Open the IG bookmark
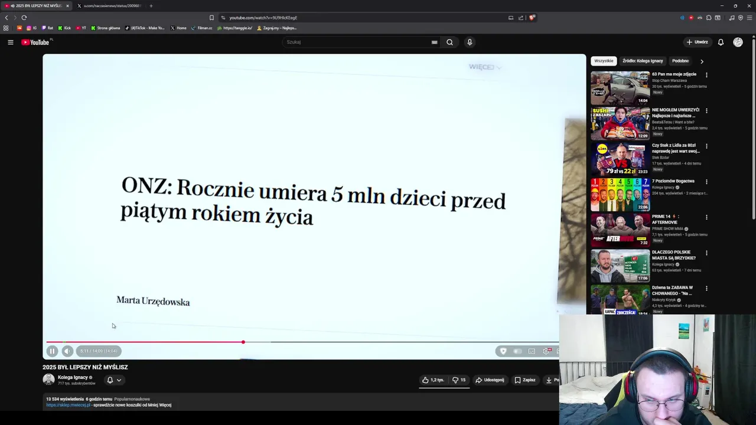The image size is (756, 425). tap(31, 28)
